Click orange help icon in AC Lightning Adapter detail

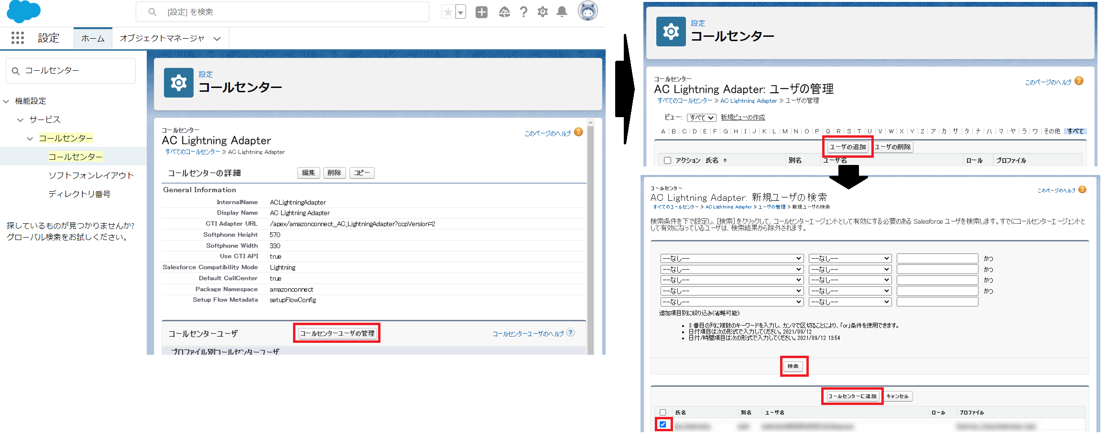[578, 132]
